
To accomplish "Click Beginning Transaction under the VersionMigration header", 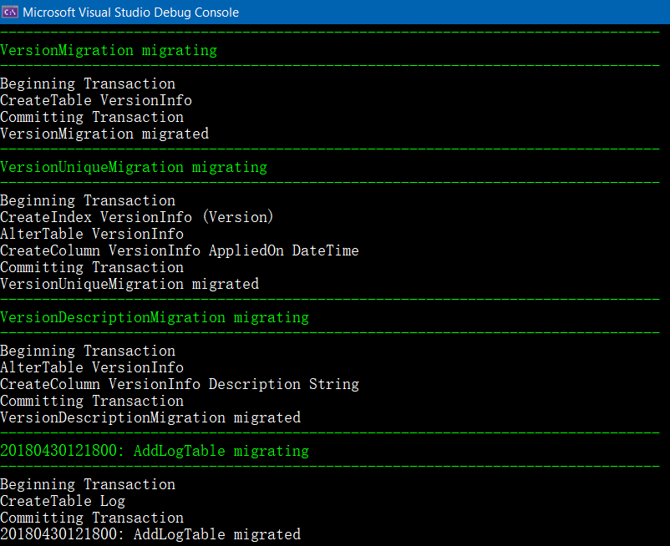I will 88,83.
